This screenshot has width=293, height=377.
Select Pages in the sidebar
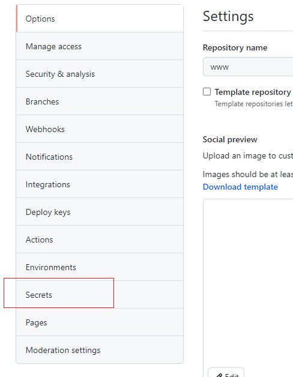click(x=100, y=322)
